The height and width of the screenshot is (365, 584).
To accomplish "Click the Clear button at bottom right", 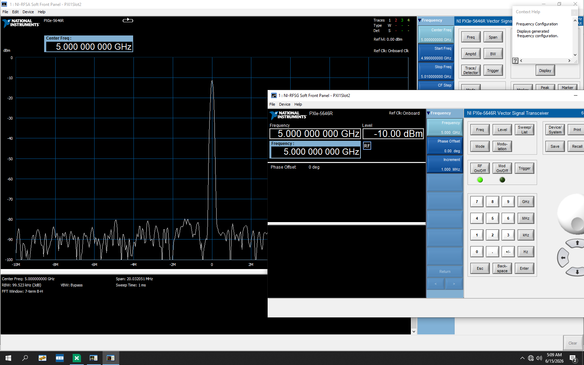I will (573, 343).
